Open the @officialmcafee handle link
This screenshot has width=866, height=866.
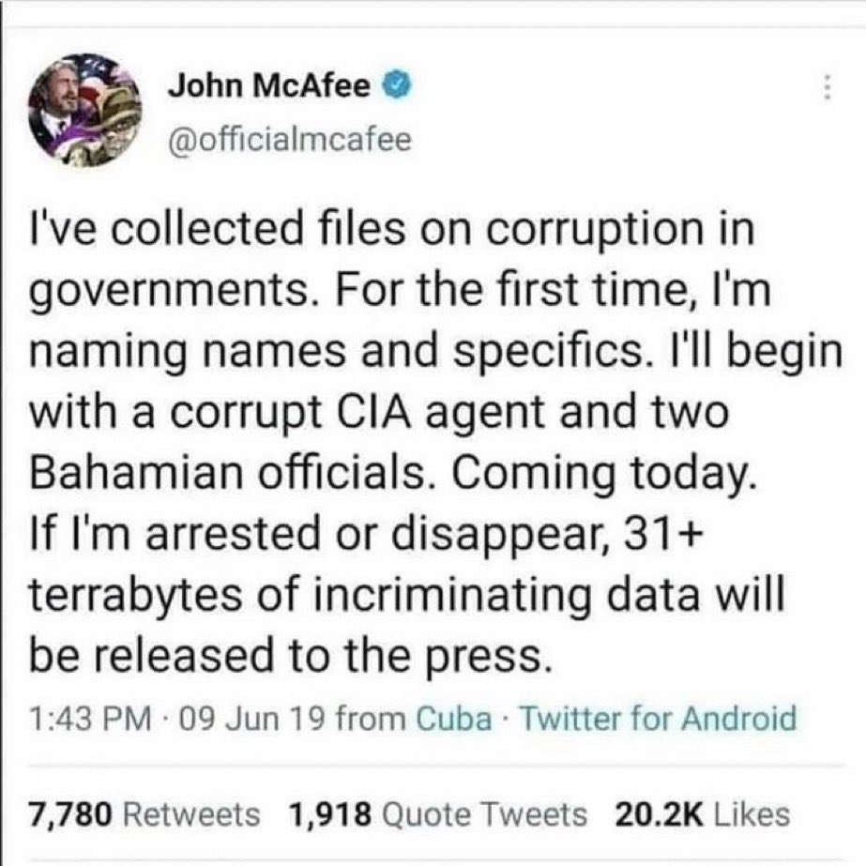pos(289,139)
